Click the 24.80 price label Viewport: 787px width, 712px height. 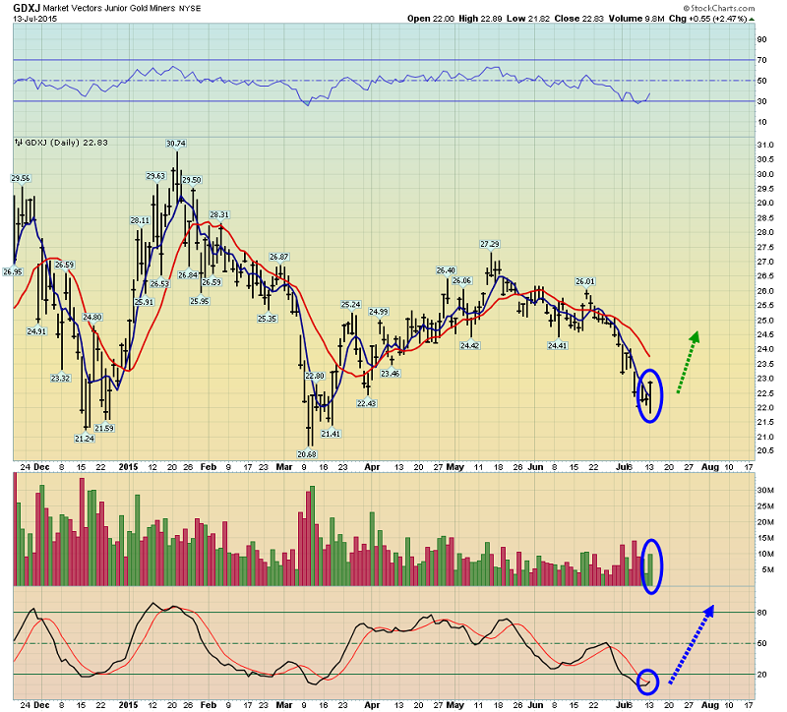click(x=92, y=317)
